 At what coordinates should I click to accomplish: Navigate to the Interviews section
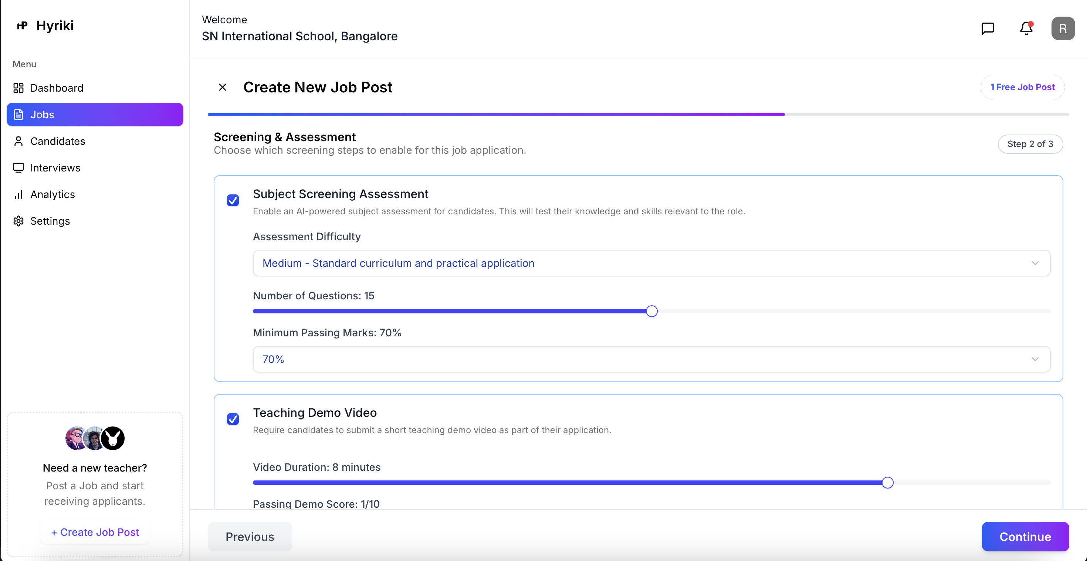55,167
